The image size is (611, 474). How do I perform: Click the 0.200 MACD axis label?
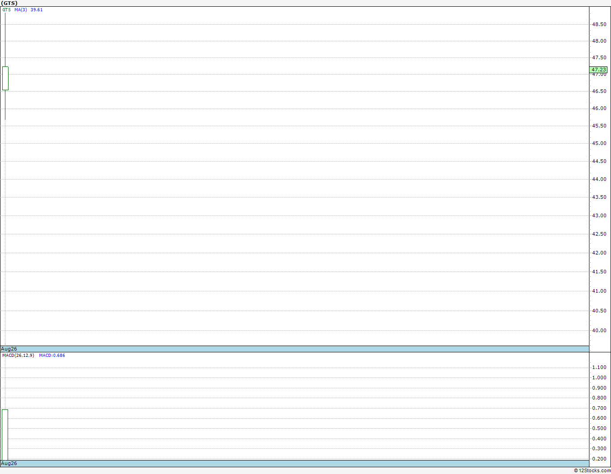click(599, 459)
